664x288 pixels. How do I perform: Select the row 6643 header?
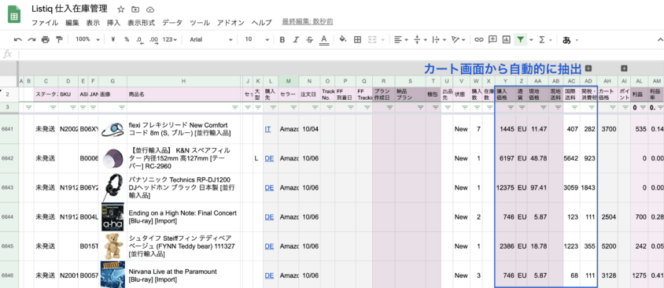tap(8, 187)
